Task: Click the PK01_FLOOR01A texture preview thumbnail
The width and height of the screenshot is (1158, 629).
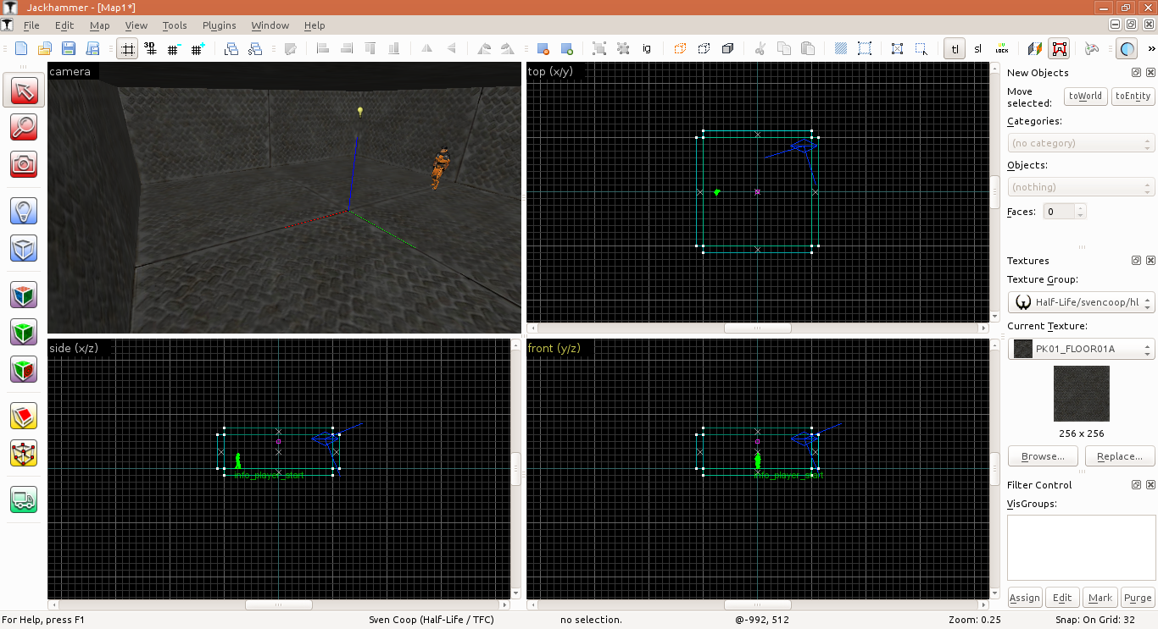Action: (x=1081, y=394)
